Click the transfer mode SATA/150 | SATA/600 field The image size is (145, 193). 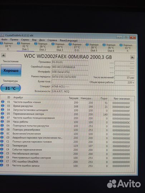pos(70,77)
